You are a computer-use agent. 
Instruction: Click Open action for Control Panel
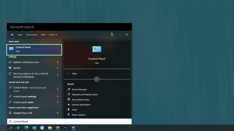[74, 74]
